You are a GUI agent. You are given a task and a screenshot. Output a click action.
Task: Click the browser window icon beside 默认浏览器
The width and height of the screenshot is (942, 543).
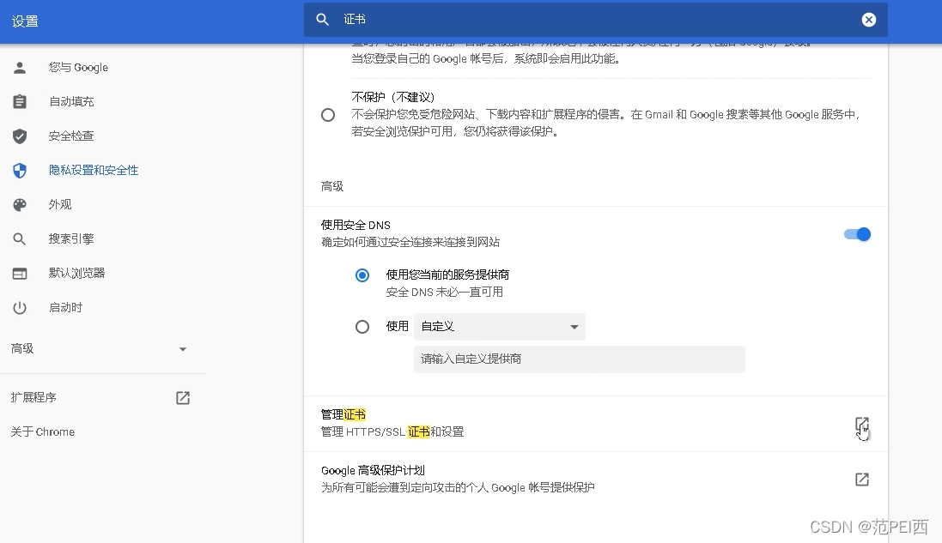[20, 274]
